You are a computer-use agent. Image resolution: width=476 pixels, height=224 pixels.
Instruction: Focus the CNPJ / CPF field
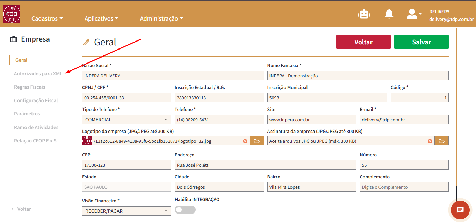(127, 98)
